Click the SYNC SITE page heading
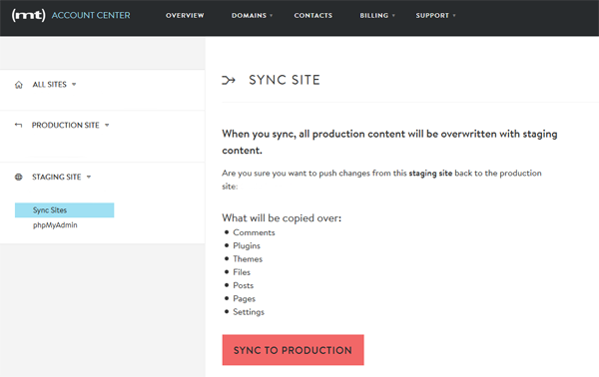599x377 pixels. (x=285, y=80)
